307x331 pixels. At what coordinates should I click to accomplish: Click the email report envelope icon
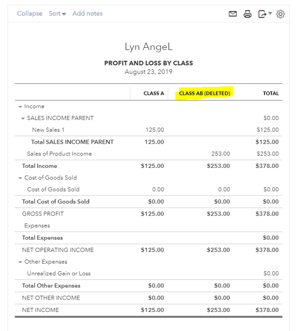[x=233, y=14]
